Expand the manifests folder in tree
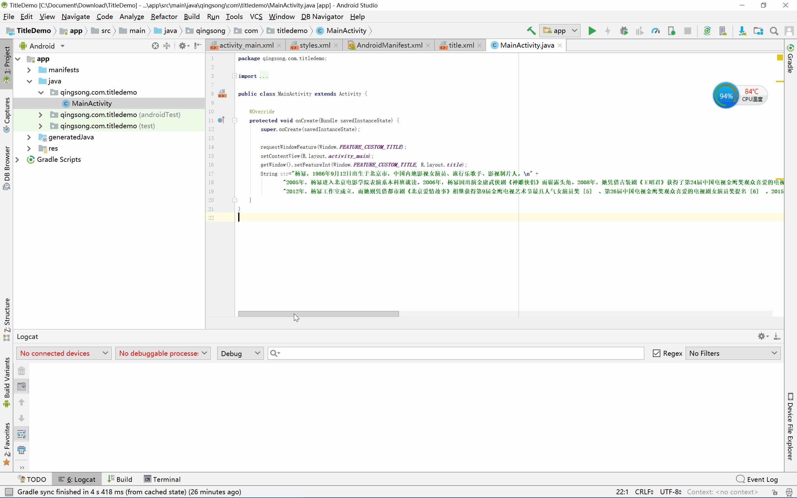Viewport: 797px width, 498px height. tap(29, 70)
